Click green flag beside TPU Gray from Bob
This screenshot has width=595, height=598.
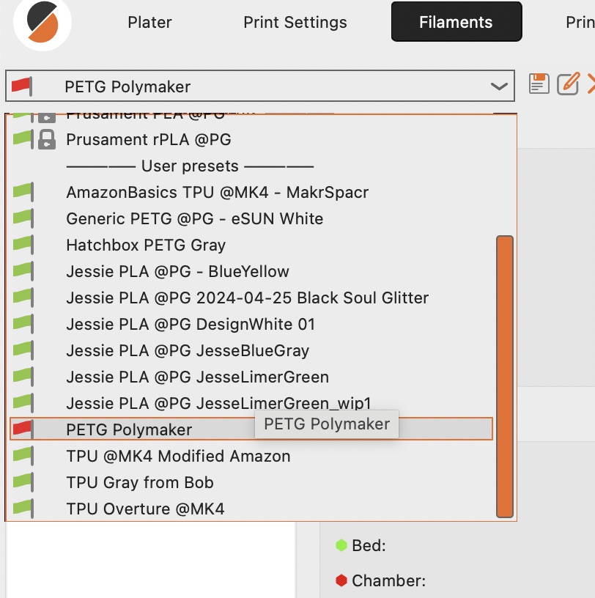point(23,481)
